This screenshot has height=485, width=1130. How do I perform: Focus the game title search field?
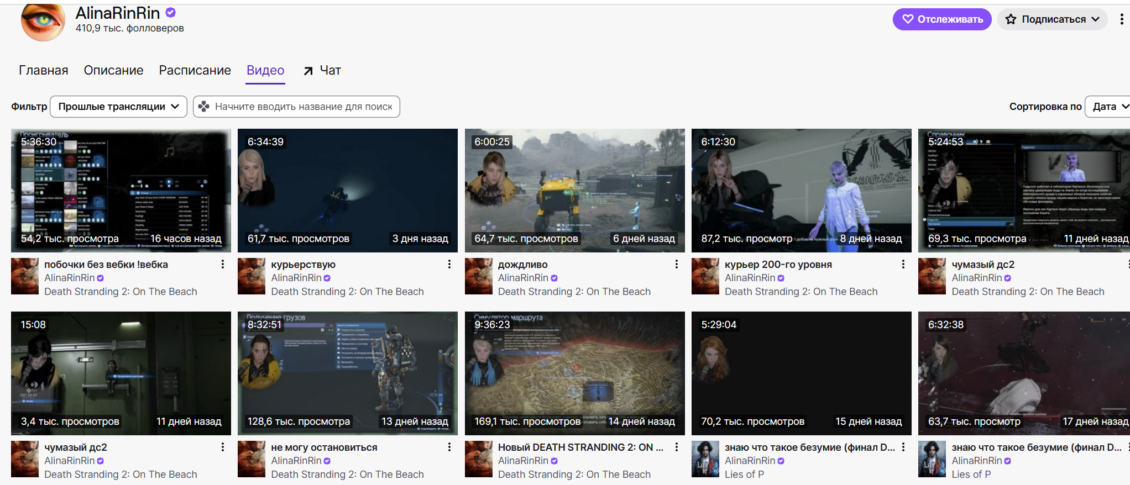coord(296,107)
